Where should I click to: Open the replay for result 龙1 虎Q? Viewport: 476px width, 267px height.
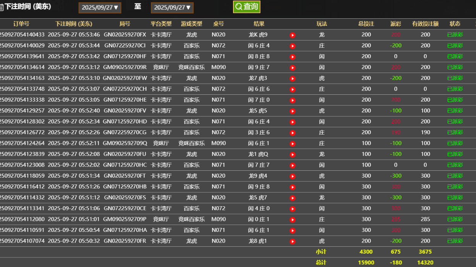coord(293,154)
